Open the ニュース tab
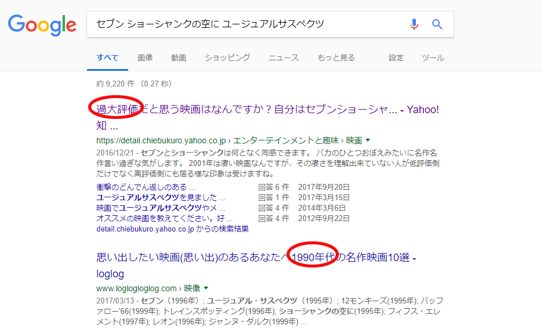The height and width of the screenshot is (329, 543). [x=284, y=58]
